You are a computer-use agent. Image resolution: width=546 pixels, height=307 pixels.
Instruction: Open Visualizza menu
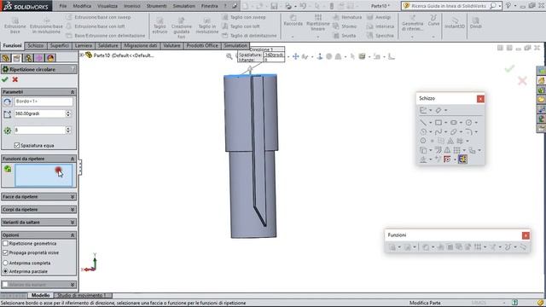(x=107, y=6)
